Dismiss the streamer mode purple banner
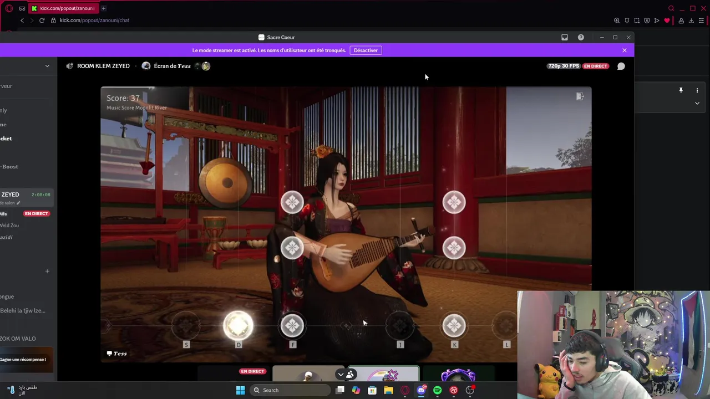Viewport: 710px width, 399px height. tap(625, 50)
